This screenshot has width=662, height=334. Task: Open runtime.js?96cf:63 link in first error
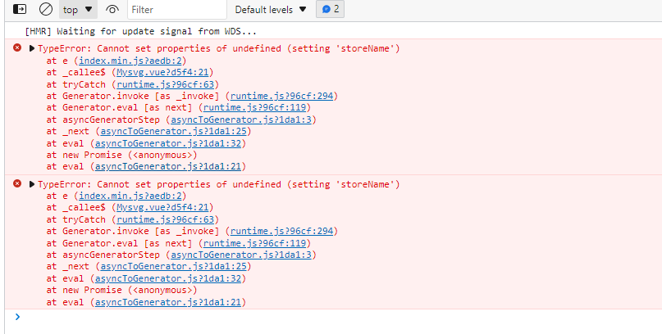click(x=166, y=84)
